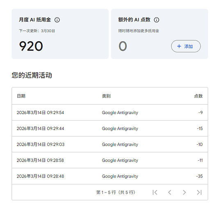Select date 2026年3月14日 09:29:03
The image size is (216, 204).
(41, 145)
